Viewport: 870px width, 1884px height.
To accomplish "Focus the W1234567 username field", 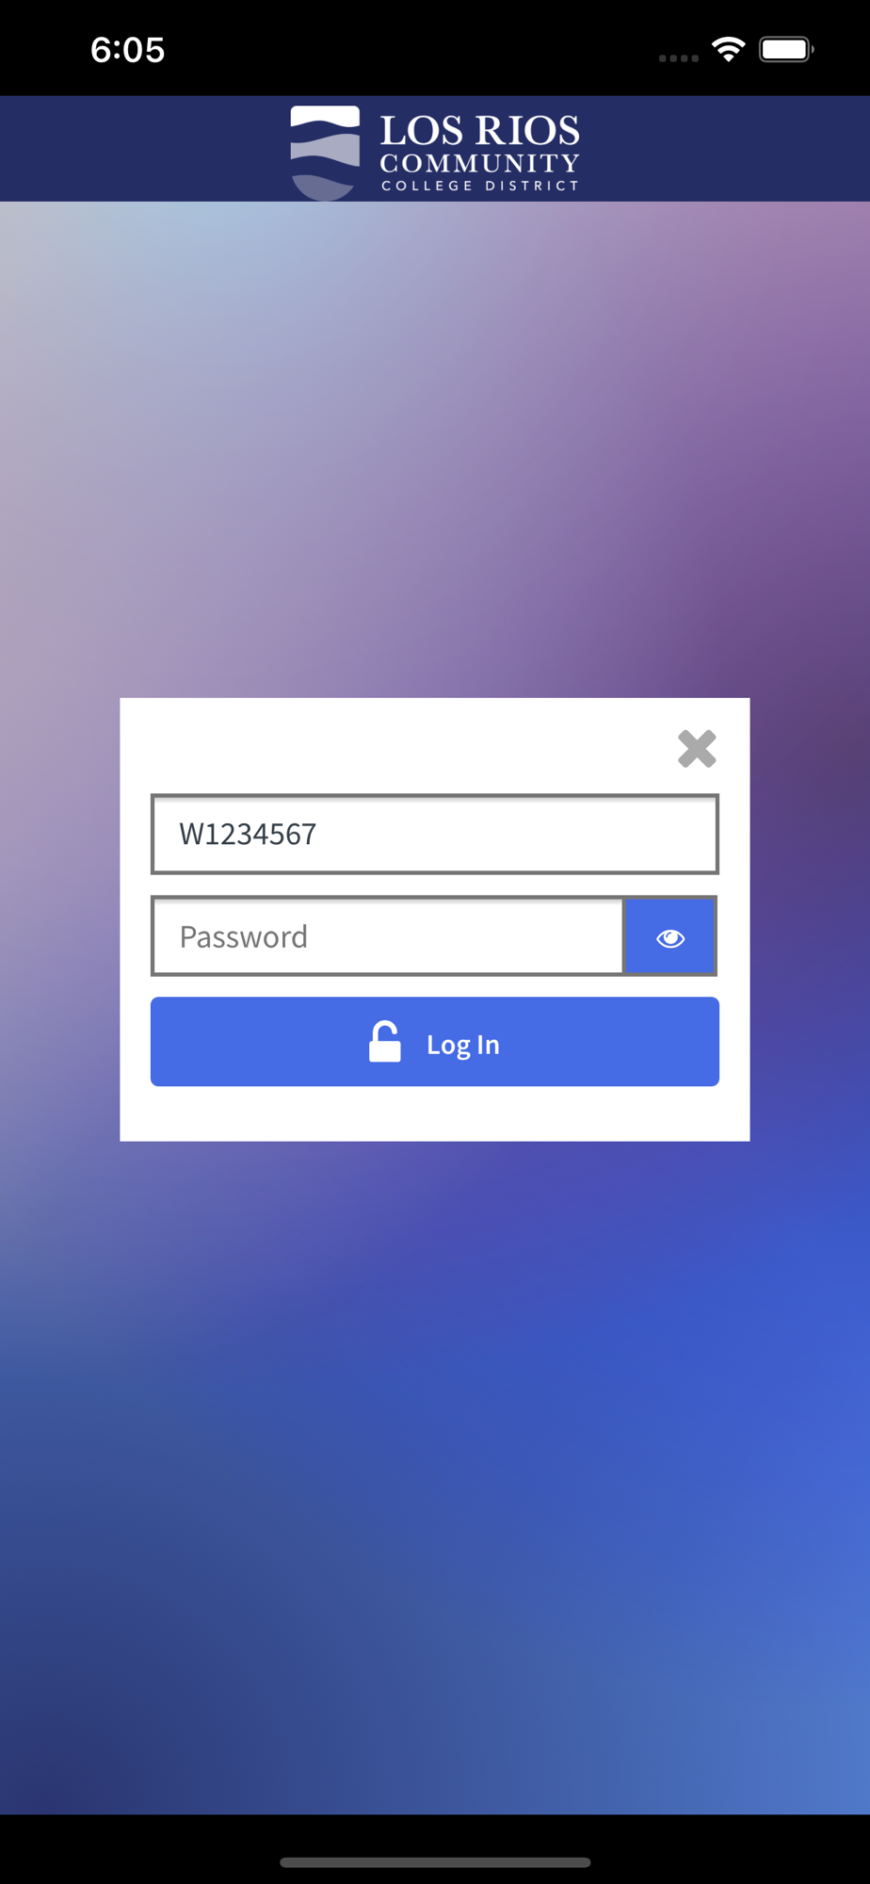I will click(x=435, y=834).
